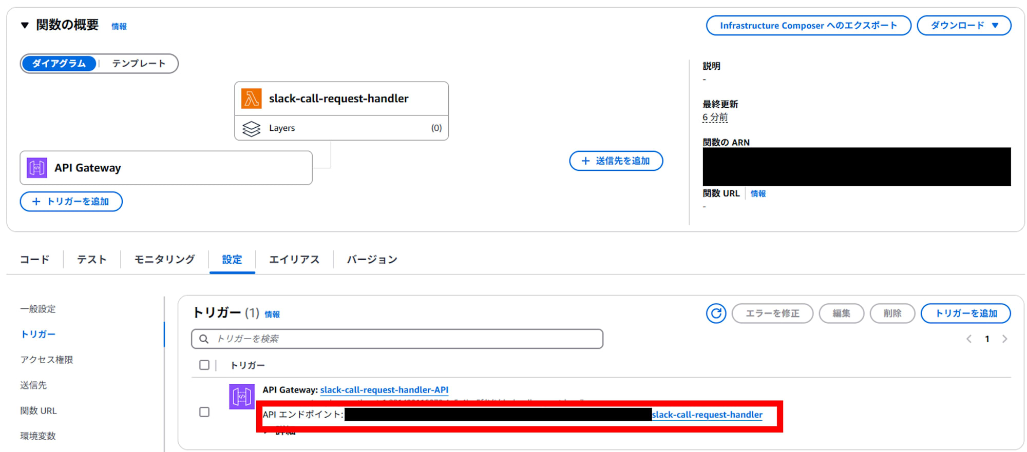Open the 情報 link beside トリガー (1)
This screenshot has width=1027, height=452.
[x=272, y=315]
